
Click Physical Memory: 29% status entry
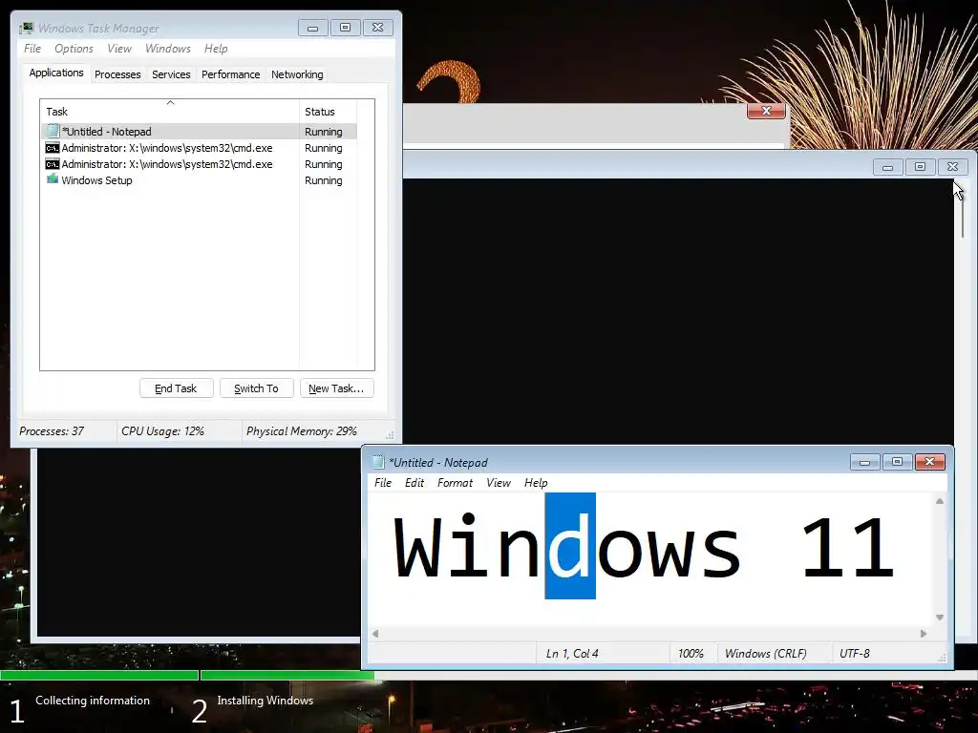[x=301, y=431]
